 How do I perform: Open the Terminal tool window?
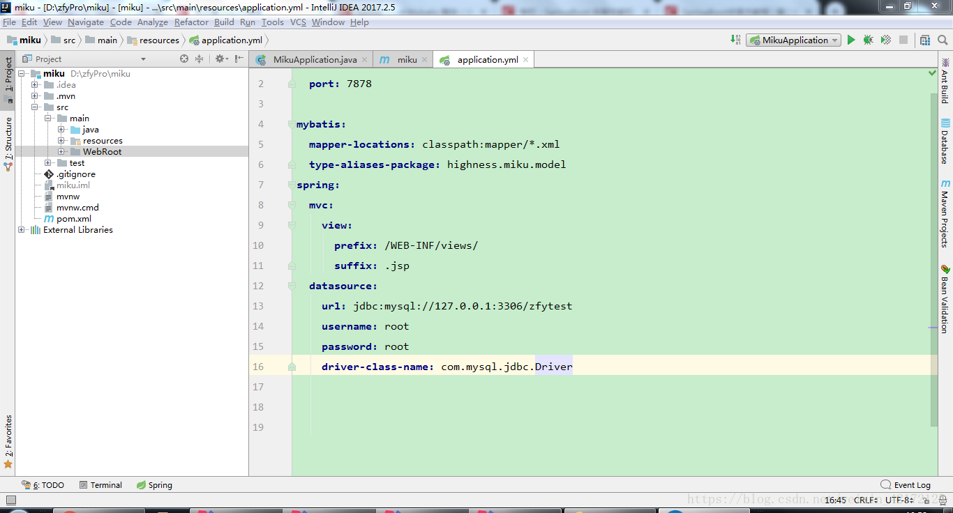click(x=100, y=485)
